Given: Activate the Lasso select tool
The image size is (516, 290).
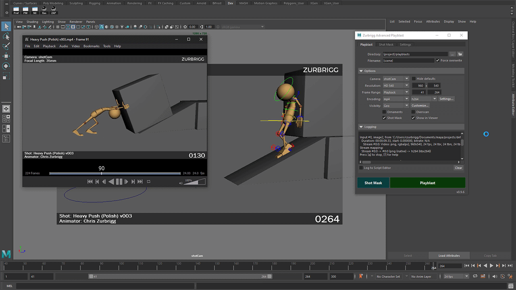Looking at the screenshot, I should (6, 37).
